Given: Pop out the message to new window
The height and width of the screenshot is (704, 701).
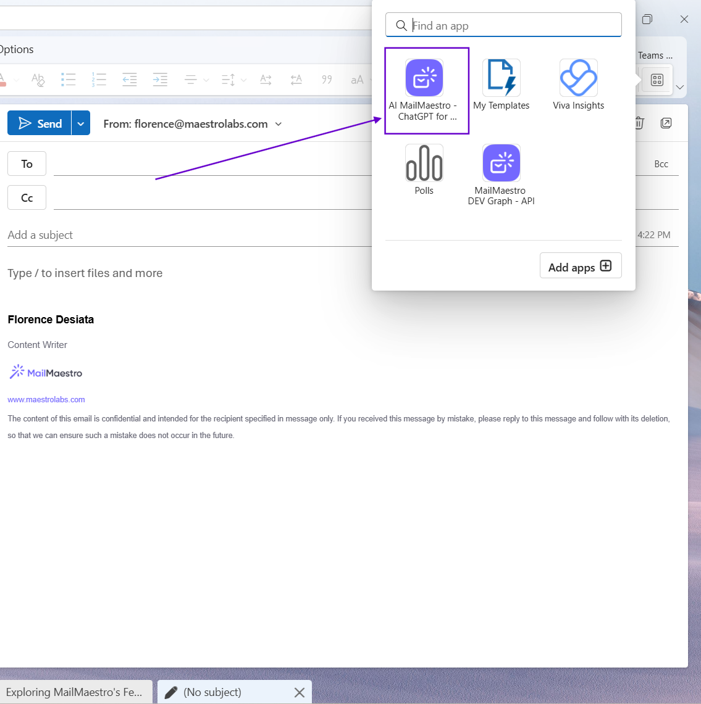Looking at the screenshot, I should (x=666, y=123).
